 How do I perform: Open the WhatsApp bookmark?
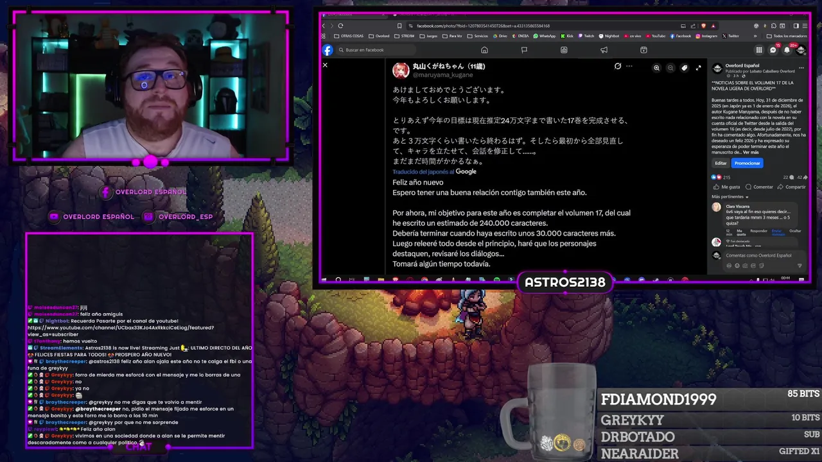pyautogui.click(x=544, y=36)
